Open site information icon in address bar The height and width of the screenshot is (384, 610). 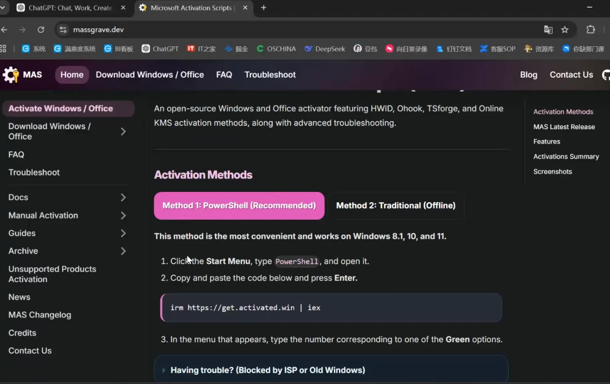(x=63, y=30)
